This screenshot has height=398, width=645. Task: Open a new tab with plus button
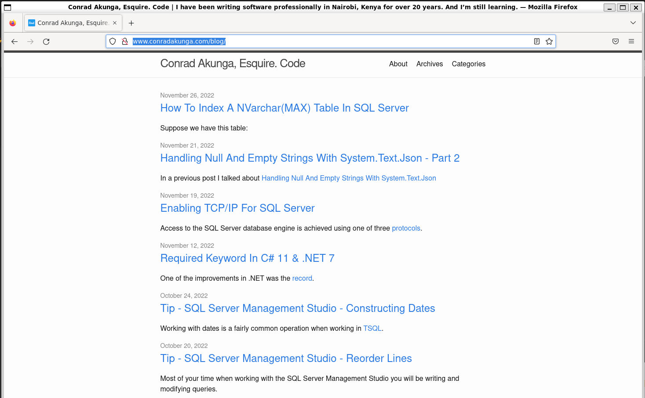point(131,23)
